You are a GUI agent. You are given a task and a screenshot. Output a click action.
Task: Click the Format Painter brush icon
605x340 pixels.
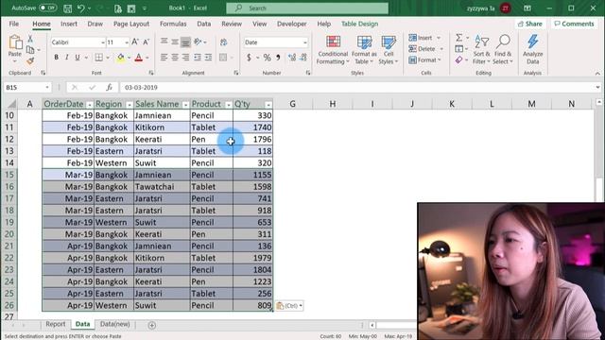[x=30, y=60]
